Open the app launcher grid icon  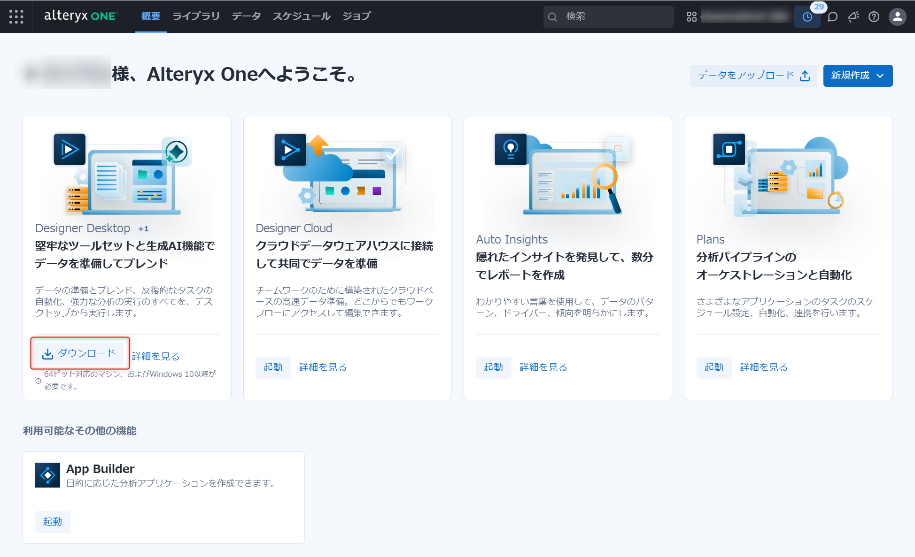(16, 16)
